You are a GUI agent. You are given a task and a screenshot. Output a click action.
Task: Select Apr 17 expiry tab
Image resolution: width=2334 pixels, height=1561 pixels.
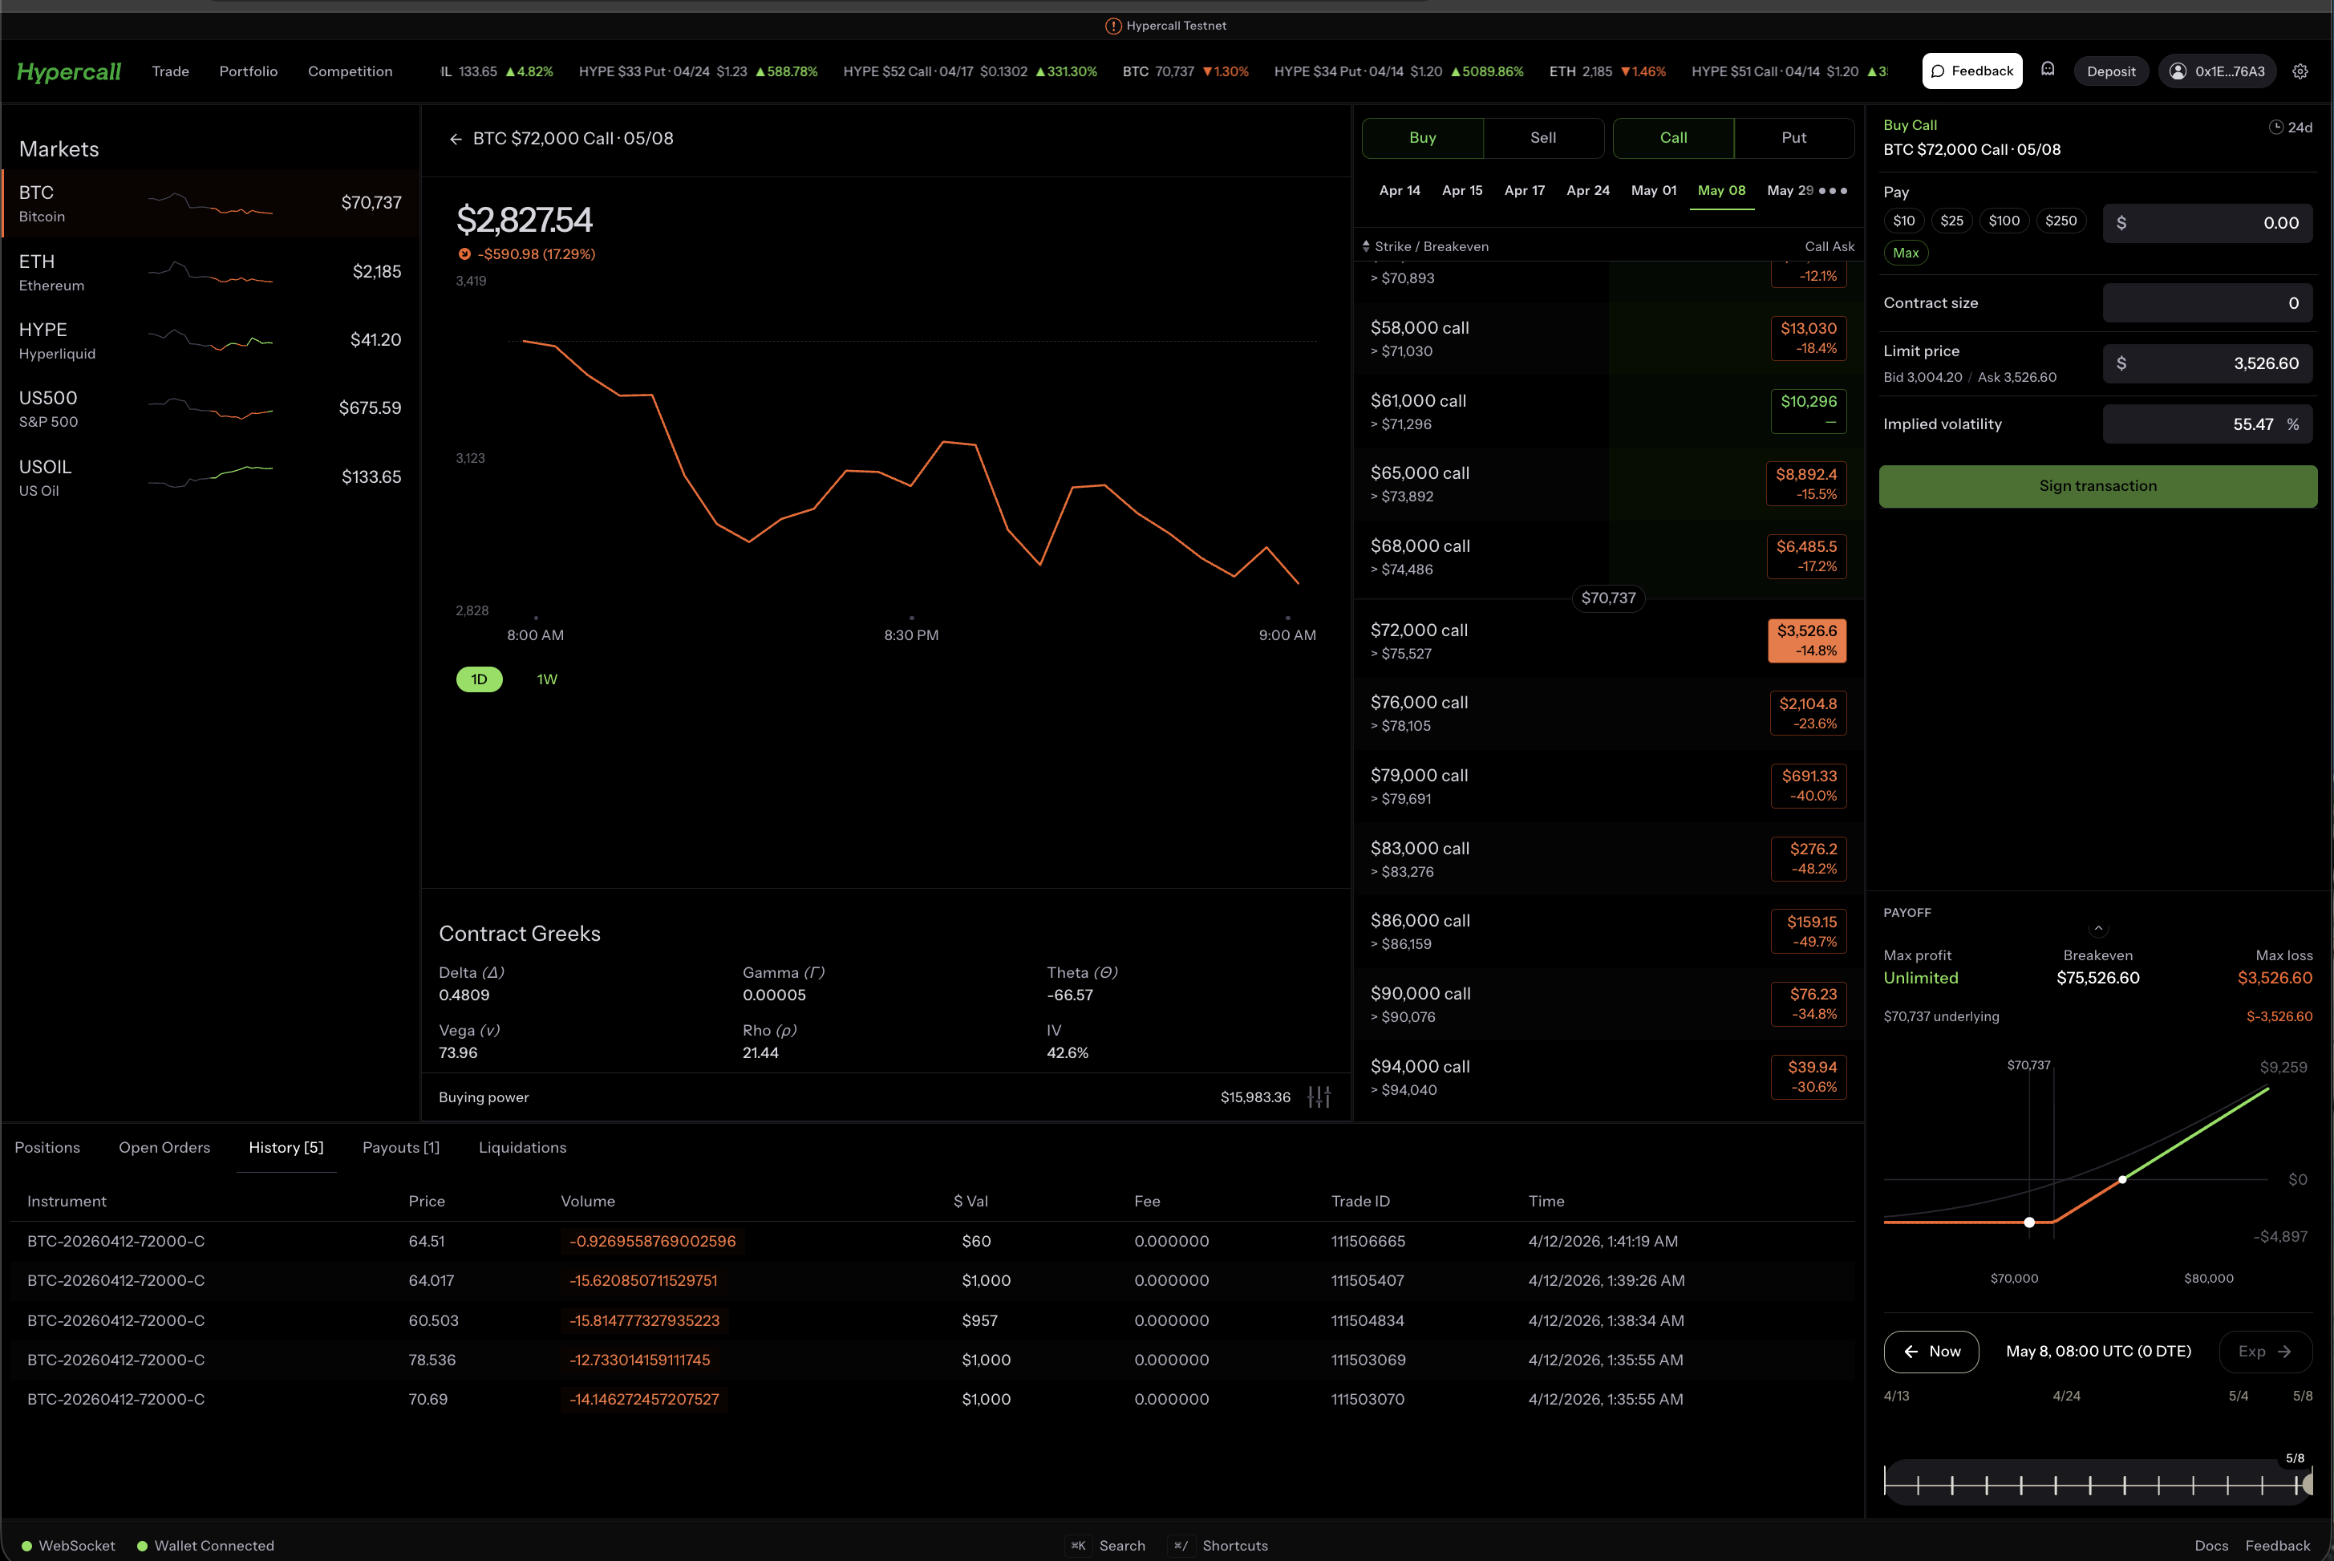[1524, 190]
